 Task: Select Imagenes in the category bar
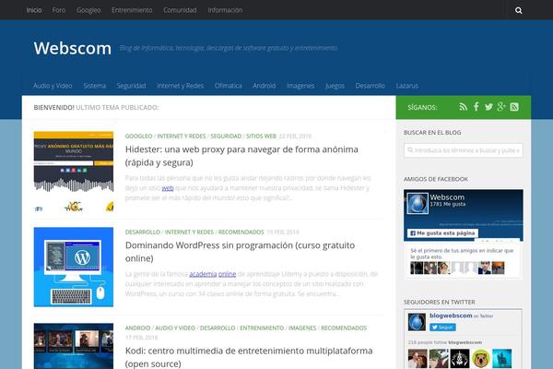300,86
